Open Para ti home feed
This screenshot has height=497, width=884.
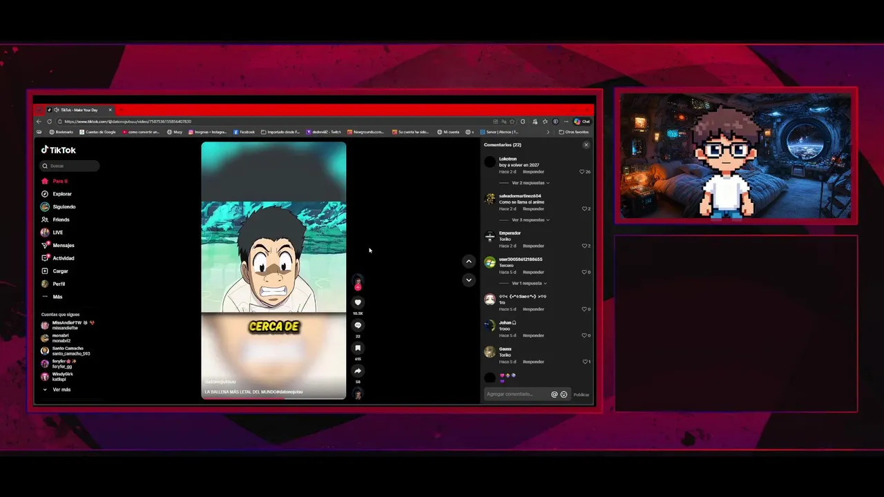point(55,181)
